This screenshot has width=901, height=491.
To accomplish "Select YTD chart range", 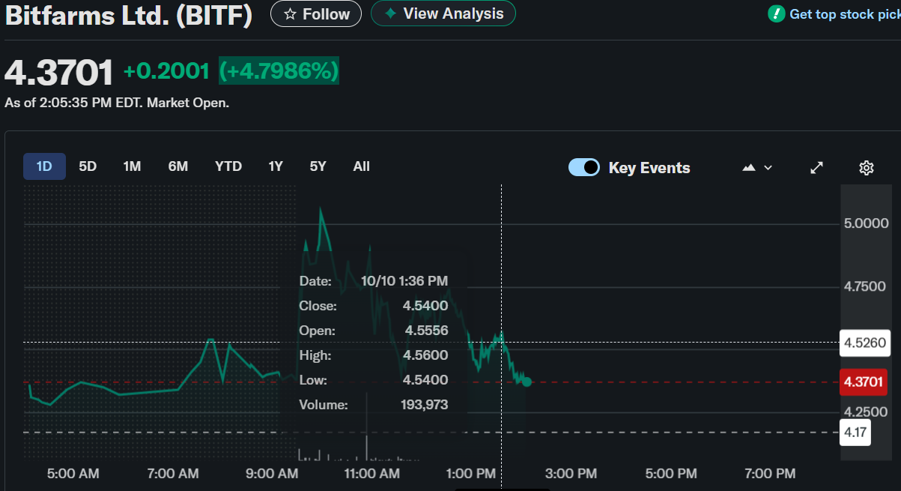I will pos(228,166).
